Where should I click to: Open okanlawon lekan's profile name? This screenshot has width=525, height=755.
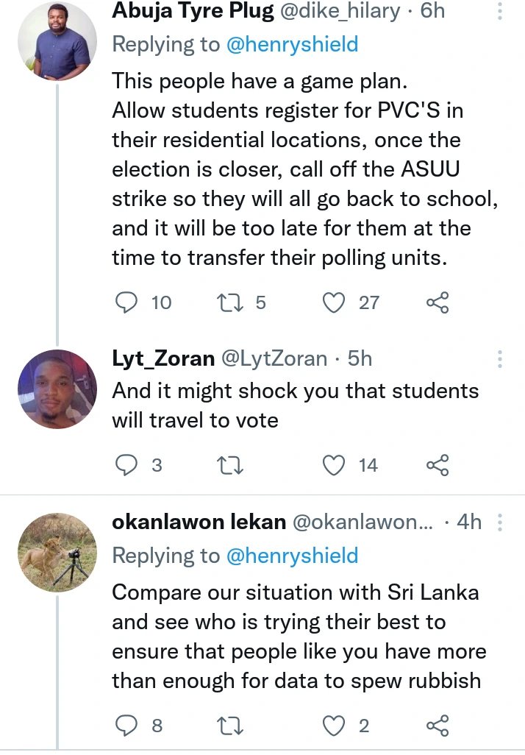pos(199,522)
